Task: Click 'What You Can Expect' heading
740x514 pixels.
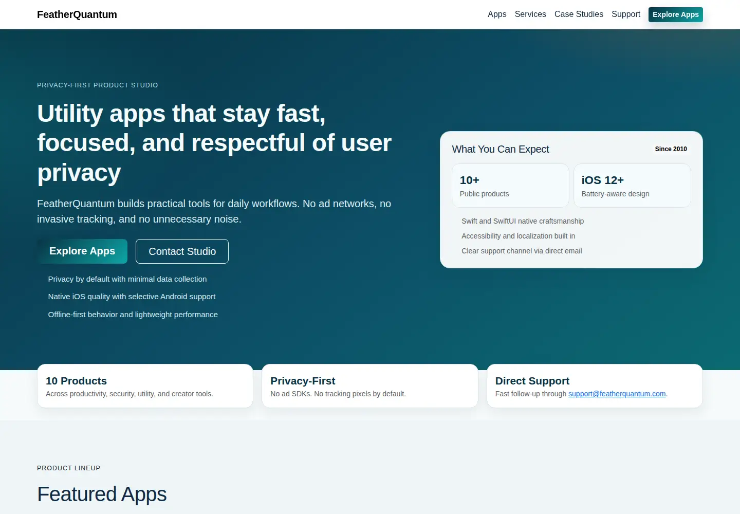Action: coord(501,149)
